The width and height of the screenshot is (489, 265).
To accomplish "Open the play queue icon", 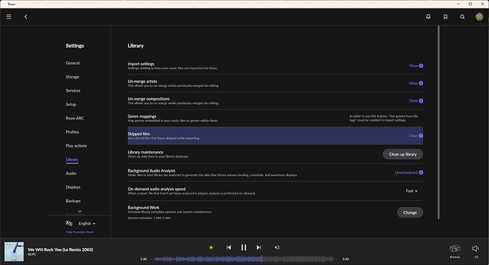I will (277, 247).
